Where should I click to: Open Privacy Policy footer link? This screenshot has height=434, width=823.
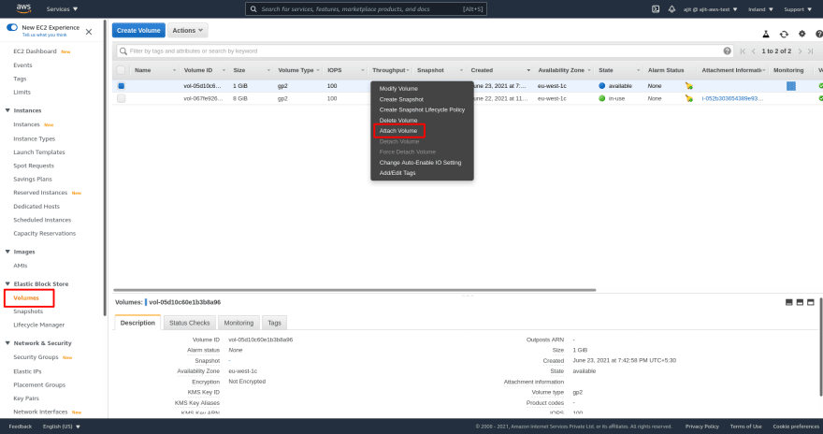pyautogui.click(x=701, y=427)
